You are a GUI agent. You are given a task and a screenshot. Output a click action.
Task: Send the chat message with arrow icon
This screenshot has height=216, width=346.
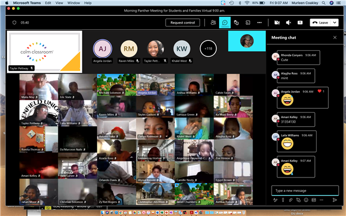point(334,200)
